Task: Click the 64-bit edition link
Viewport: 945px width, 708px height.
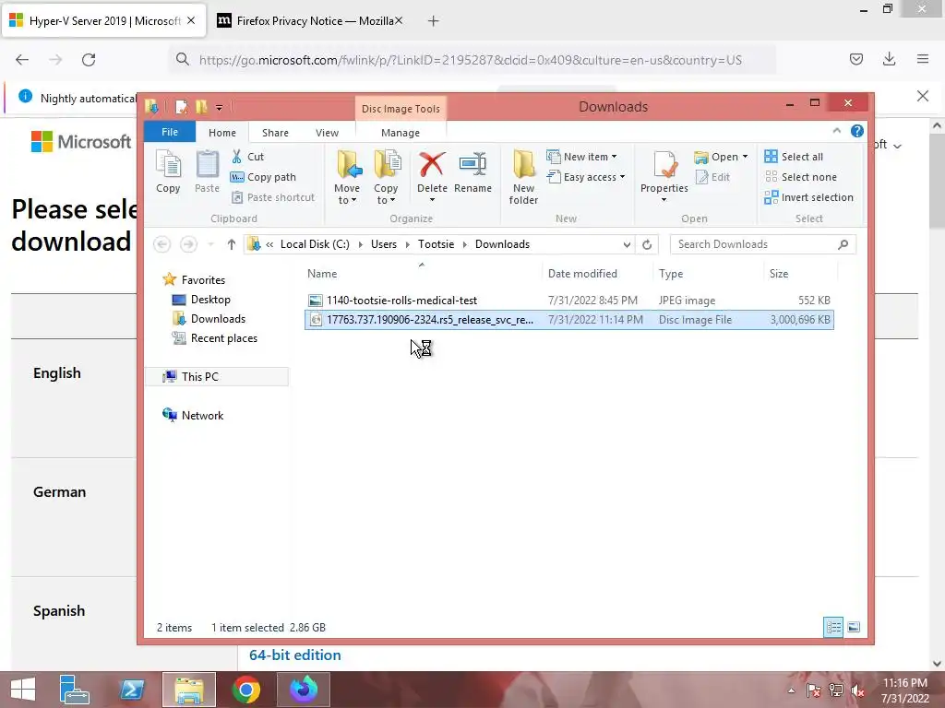Action: pos(294,655)
